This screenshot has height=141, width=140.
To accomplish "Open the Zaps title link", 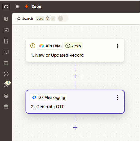I will tap(36, 7).
